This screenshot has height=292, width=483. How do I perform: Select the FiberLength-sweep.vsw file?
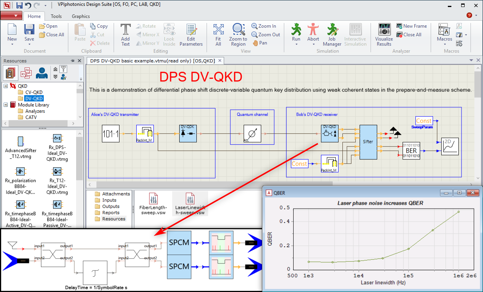[x=153, y=204]
